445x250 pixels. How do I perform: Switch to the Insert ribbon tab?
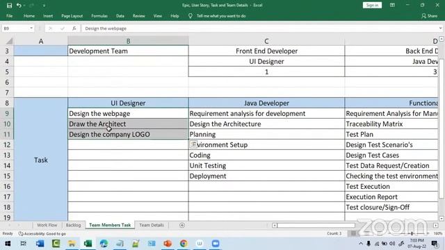[x=48, y=16]
